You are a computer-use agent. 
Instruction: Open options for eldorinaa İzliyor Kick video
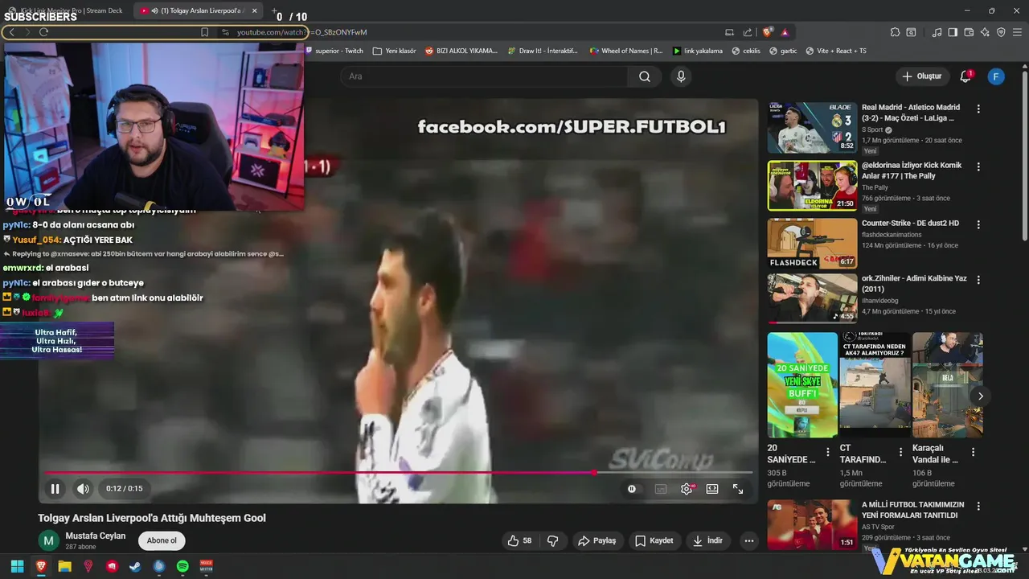(x=978, y=167)
